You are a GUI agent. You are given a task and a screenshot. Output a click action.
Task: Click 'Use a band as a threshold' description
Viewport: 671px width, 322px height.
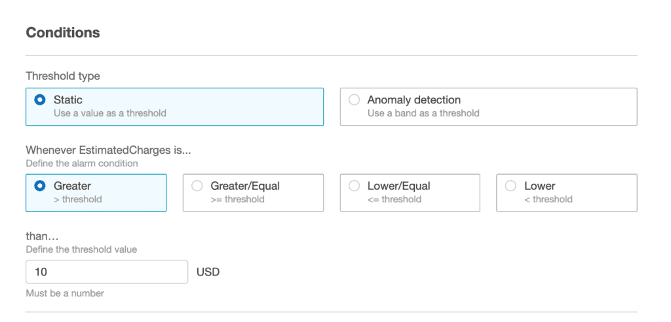click(x=423, y=113)
